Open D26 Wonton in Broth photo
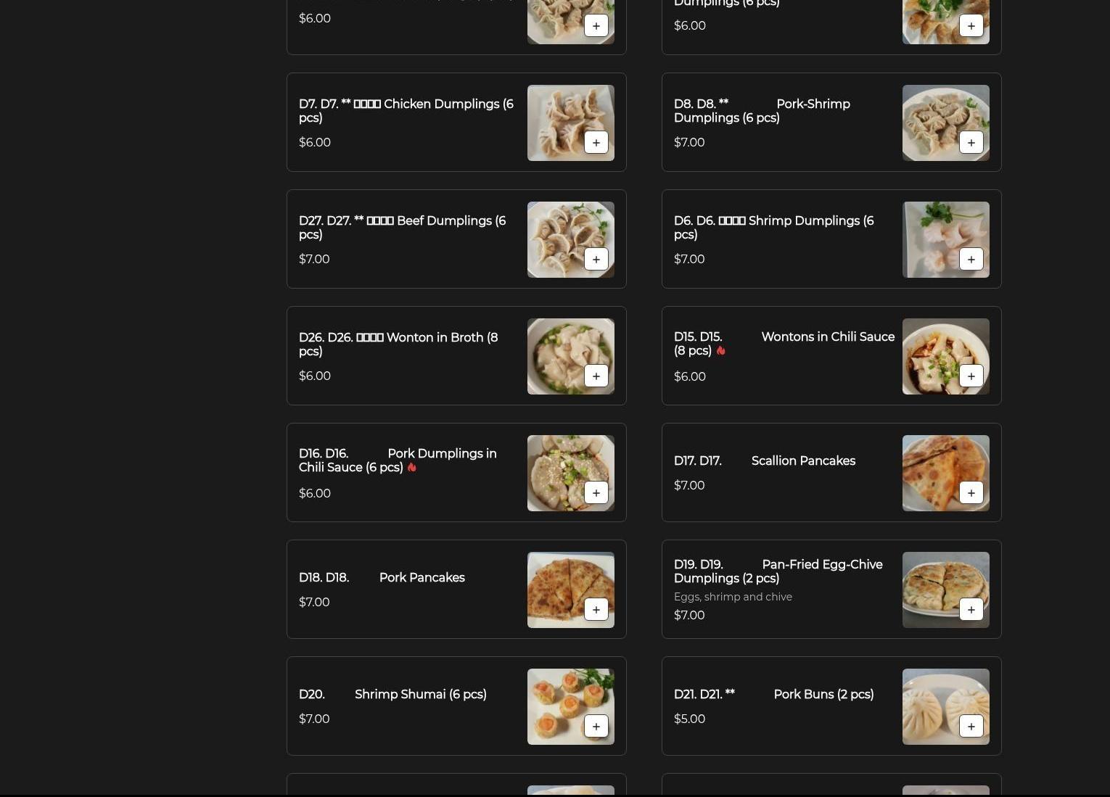The height and width of the screenshot is (797, 1110). coord(571,356)
